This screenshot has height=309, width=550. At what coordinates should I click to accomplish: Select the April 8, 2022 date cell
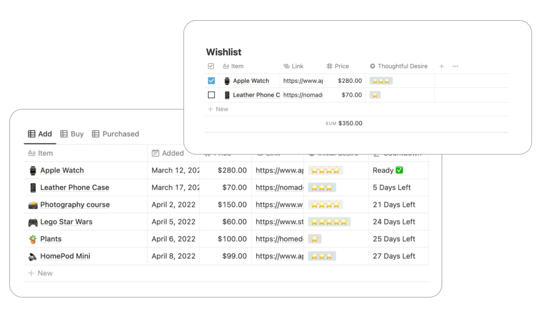(173, 256)
